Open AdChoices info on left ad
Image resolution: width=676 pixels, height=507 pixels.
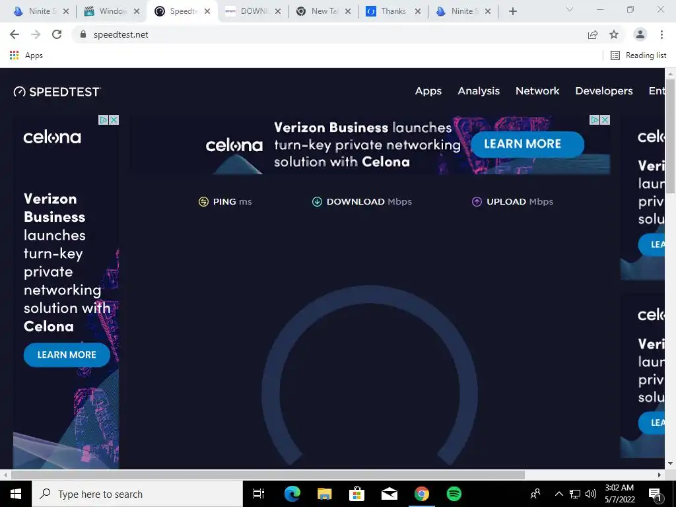pos(104,120)
